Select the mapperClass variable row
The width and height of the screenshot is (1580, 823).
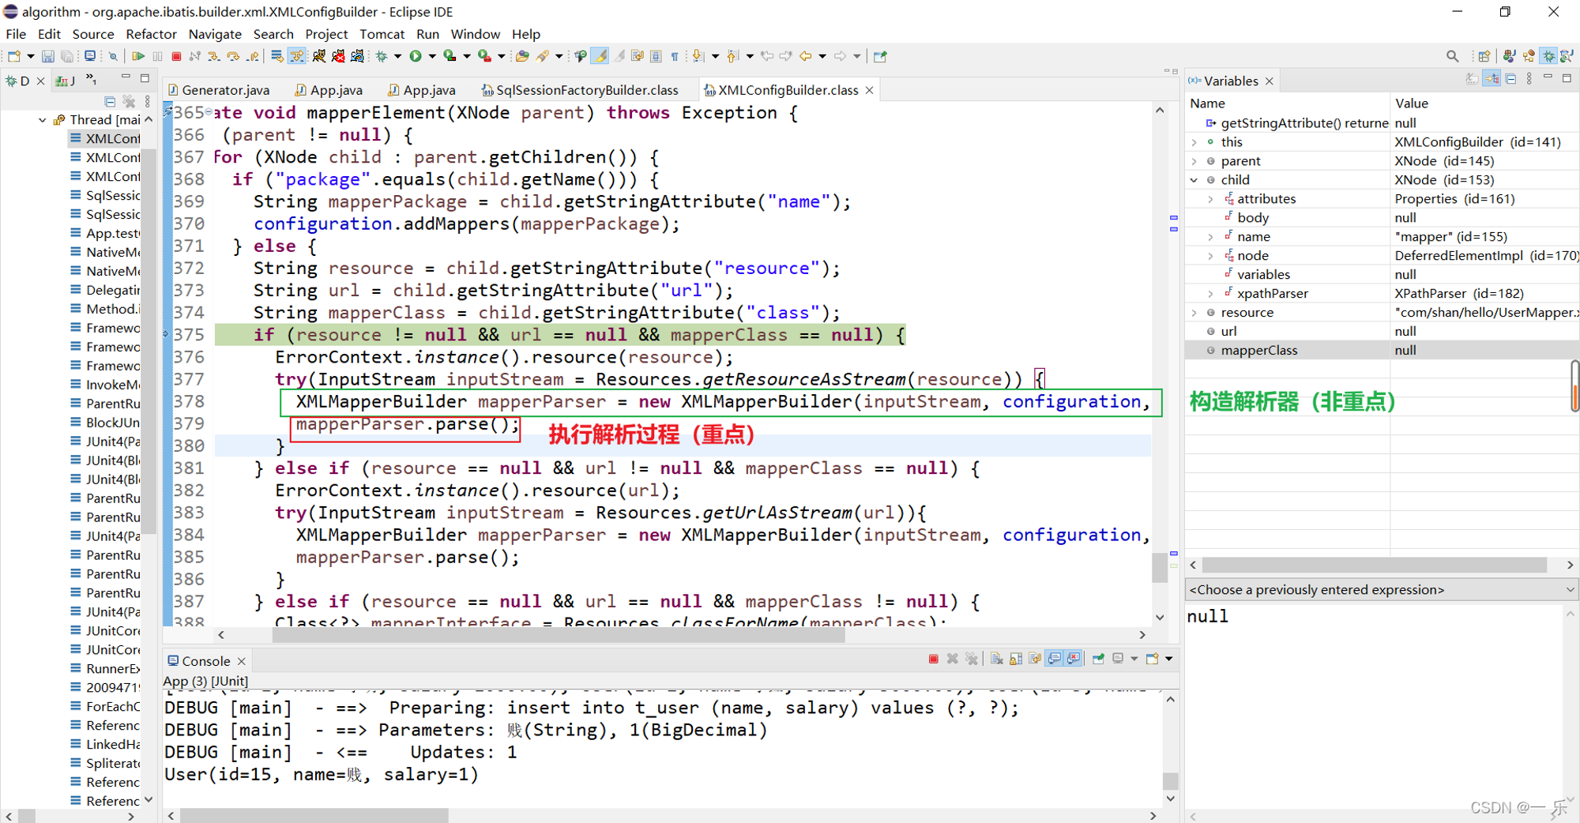tap(1382, 350)
